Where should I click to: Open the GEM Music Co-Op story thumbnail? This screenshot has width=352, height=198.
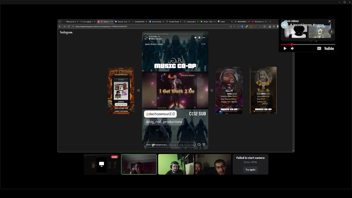point(229,90)
